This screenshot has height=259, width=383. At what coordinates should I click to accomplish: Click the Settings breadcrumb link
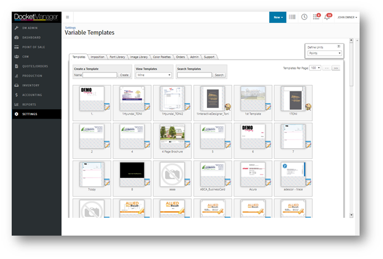(70, 28)
